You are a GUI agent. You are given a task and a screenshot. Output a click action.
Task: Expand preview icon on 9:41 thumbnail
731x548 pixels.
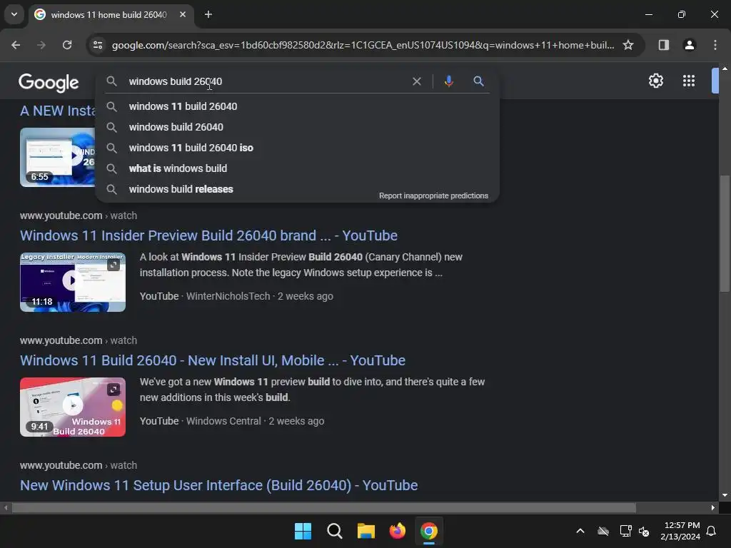pos(114,390)
